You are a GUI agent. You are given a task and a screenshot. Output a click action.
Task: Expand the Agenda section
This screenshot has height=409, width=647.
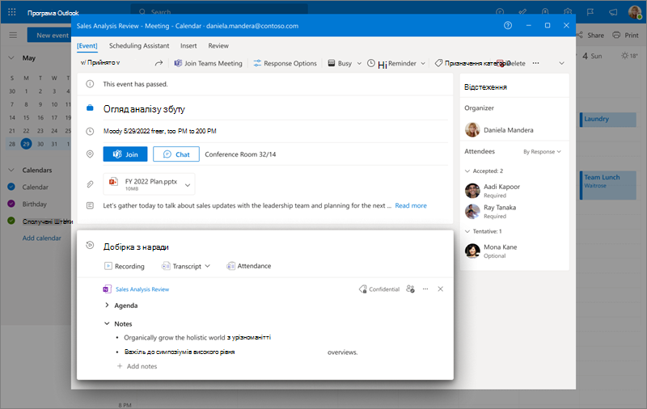[107, 305]
